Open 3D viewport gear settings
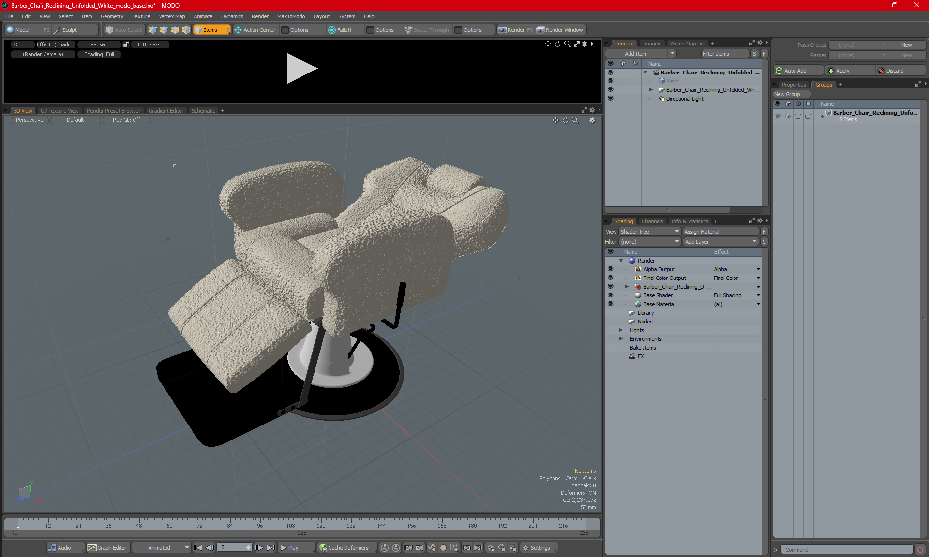Screen dimensions: 929x557 [592, 120]
